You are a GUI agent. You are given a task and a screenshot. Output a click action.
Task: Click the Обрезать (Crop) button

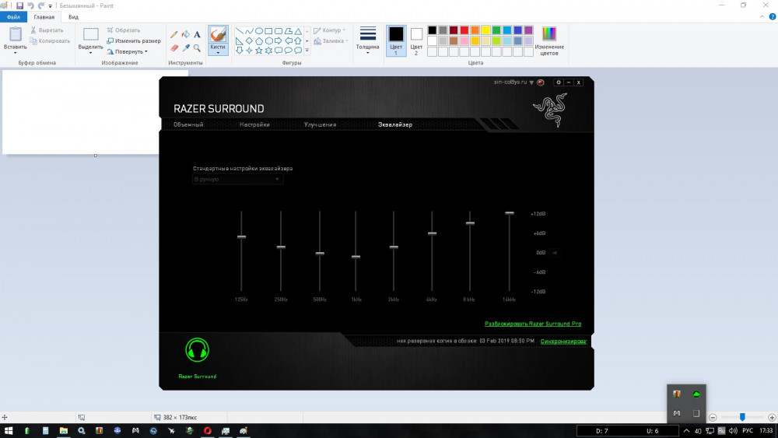(x=124, y=30)
